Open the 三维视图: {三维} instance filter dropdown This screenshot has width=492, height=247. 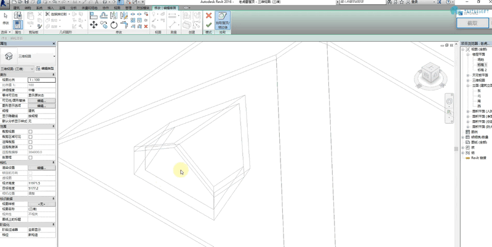tap(17, 69)
